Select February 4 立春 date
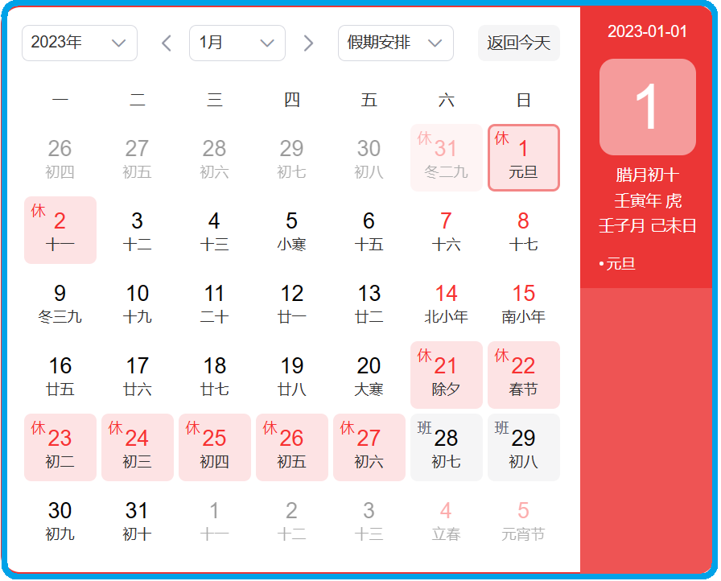Screen dimensions: 721x581 pos(446,520)
